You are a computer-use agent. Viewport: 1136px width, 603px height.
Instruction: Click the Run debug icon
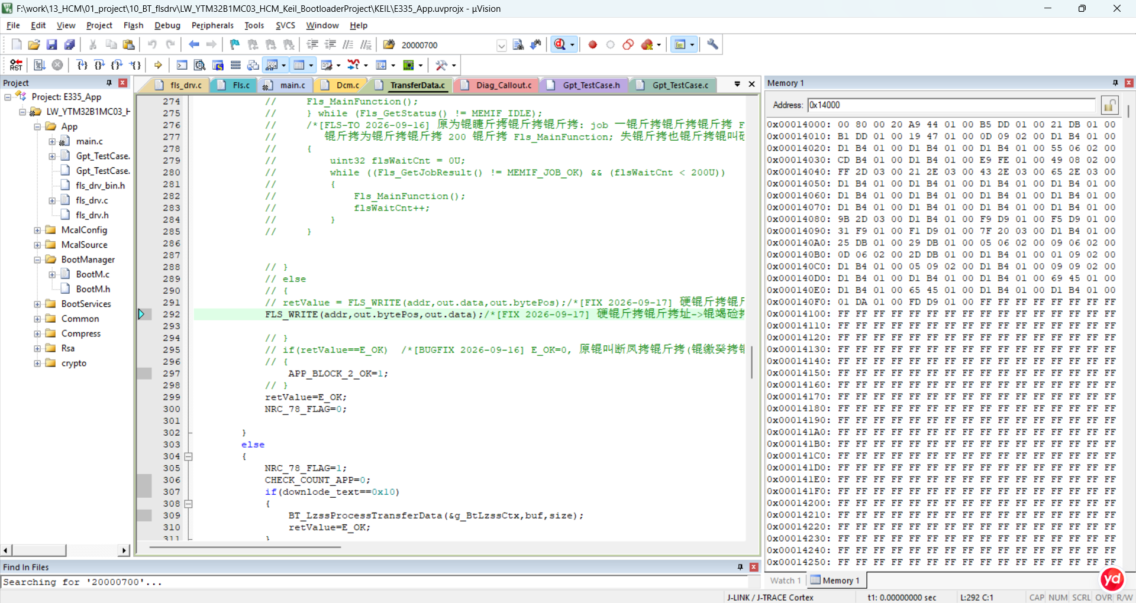coord(39,65)
